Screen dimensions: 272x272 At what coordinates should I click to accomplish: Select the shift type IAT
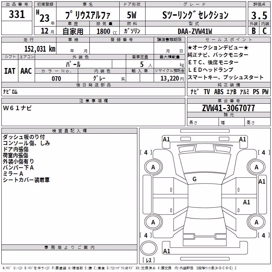click(x=10, y=71)
